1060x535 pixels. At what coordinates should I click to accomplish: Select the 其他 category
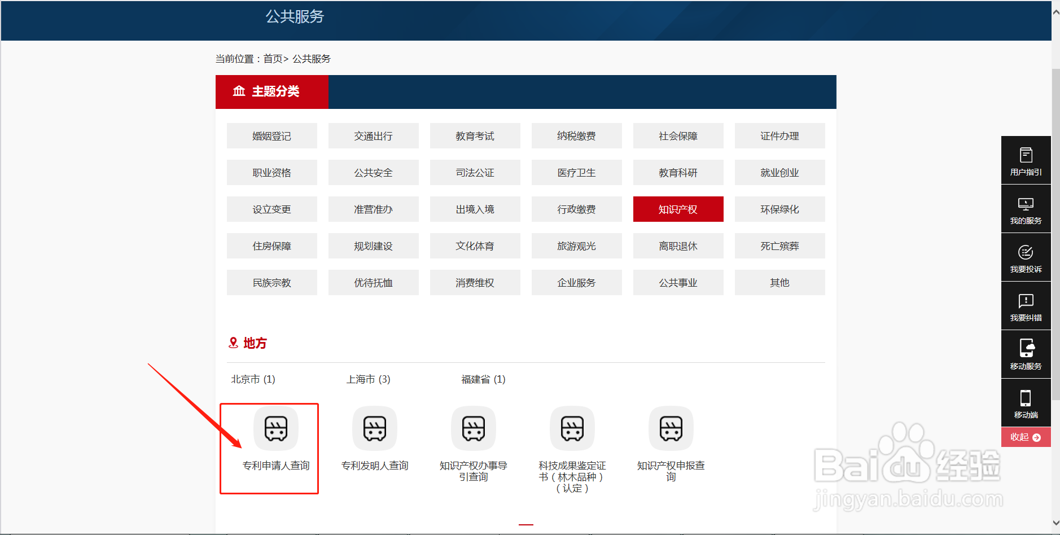click(x=779, y=282)
